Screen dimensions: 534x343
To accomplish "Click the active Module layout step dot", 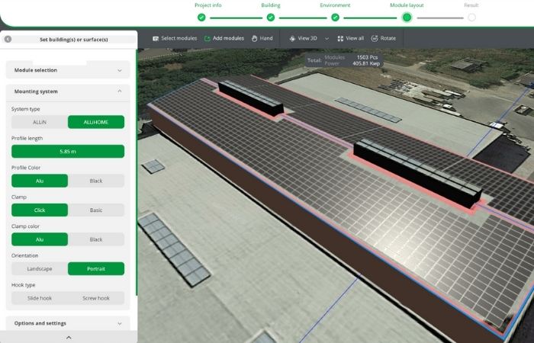I will coord(407,18).
